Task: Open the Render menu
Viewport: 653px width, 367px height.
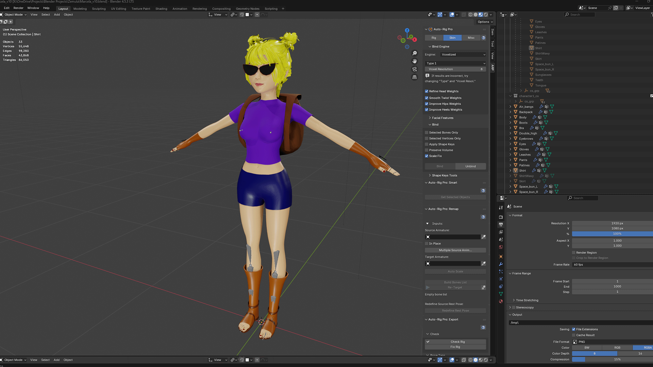Action: (18, 8)
